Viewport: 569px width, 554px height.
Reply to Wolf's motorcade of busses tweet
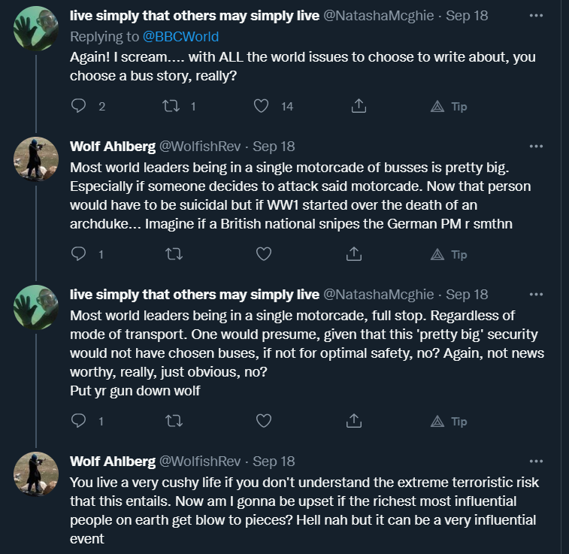[x=79, y=254]
